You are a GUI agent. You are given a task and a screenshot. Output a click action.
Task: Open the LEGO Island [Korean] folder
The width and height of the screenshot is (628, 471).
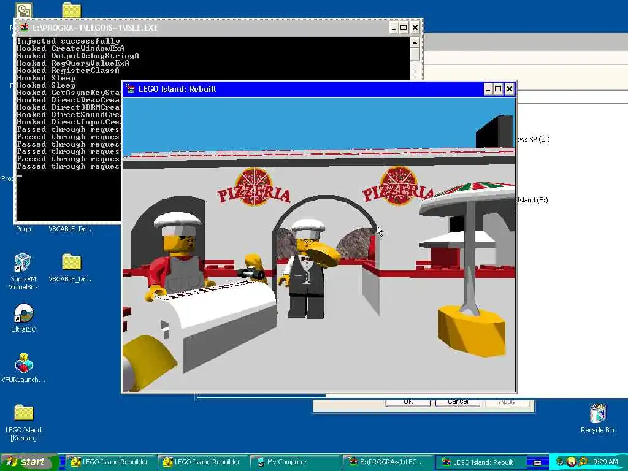coord(23,422)
